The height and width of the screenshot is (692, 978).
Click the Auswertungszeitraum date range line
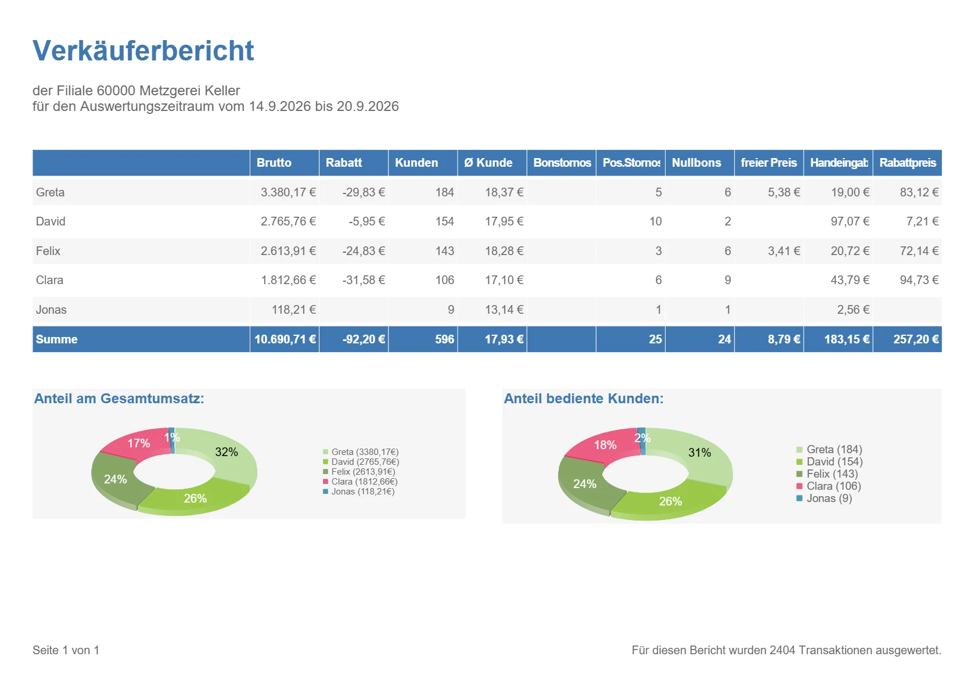coord(215,106)
